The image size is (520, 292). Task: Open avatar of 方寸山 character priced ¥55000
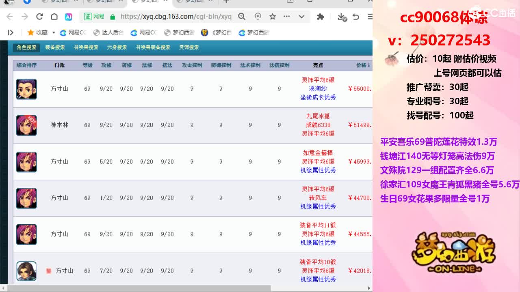pos(26,89)
